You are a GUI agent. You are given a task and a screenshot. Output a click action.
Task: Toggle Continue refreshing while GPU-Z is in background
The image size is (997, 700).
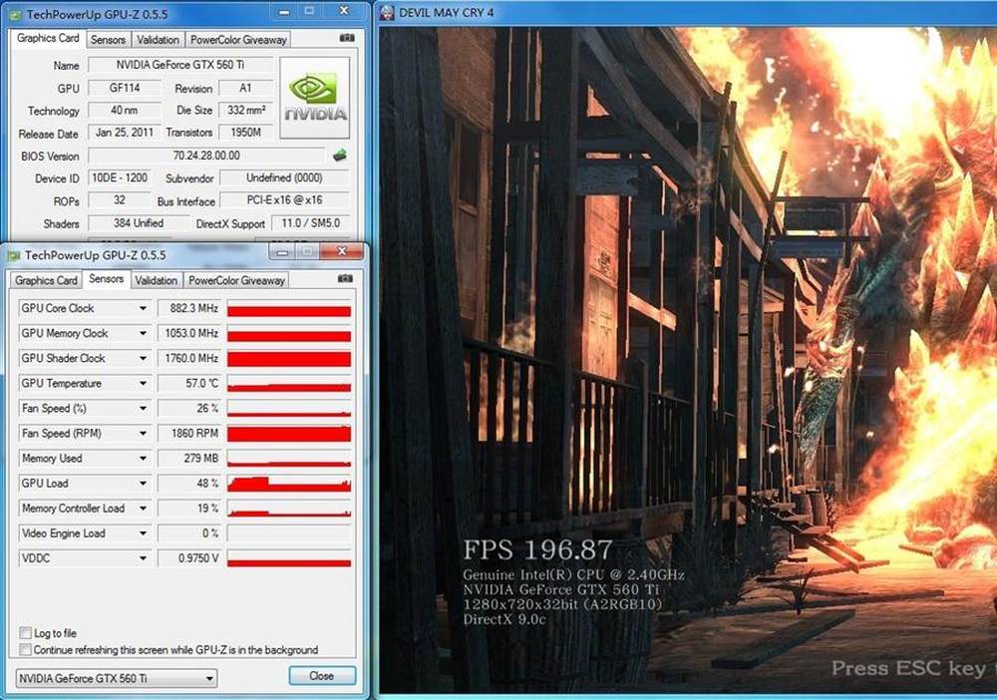tap(26, 650)
